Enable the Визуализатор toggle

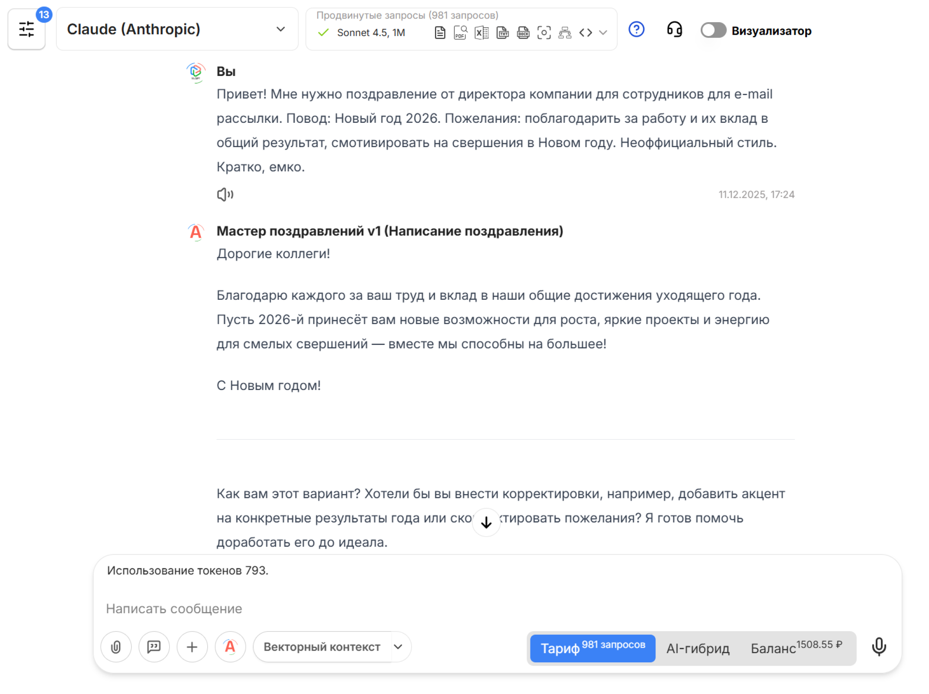point(713,30)
